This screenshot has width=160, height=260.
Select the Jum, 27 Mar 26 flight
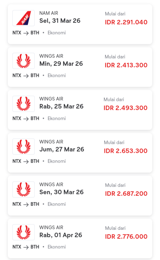[x=61, y=149]
